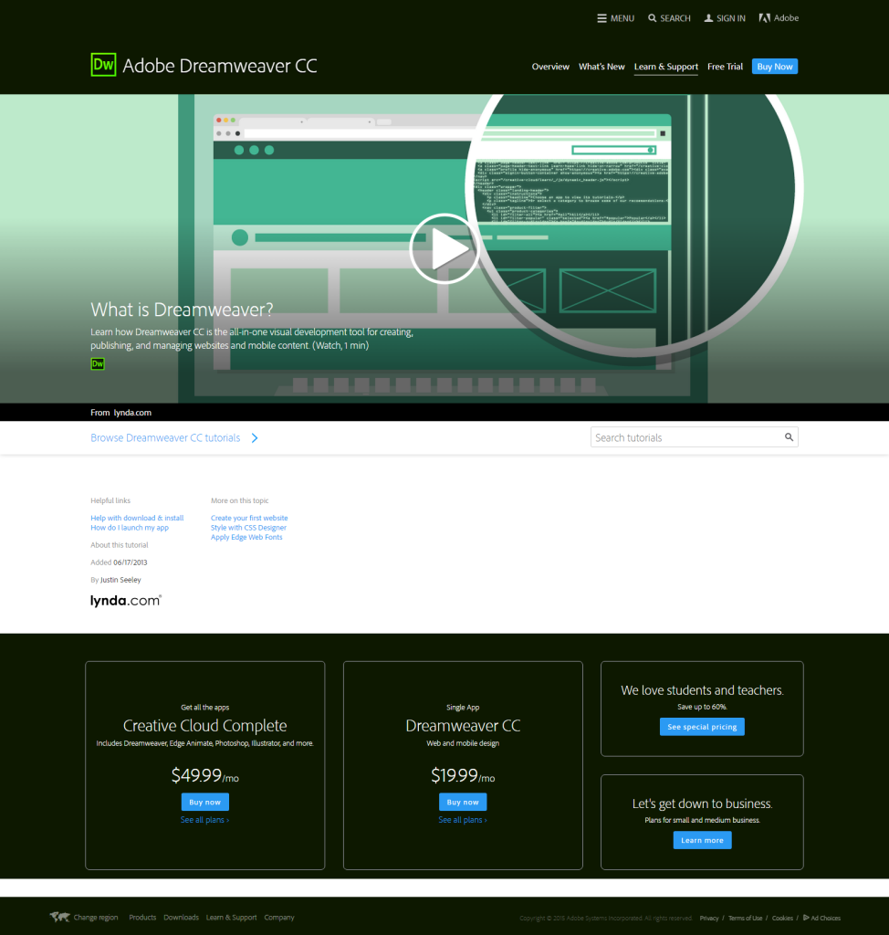This screenshot has width=889, height=935.
Task: Click the world map Change region icon
Action: (x=59, y=917)
